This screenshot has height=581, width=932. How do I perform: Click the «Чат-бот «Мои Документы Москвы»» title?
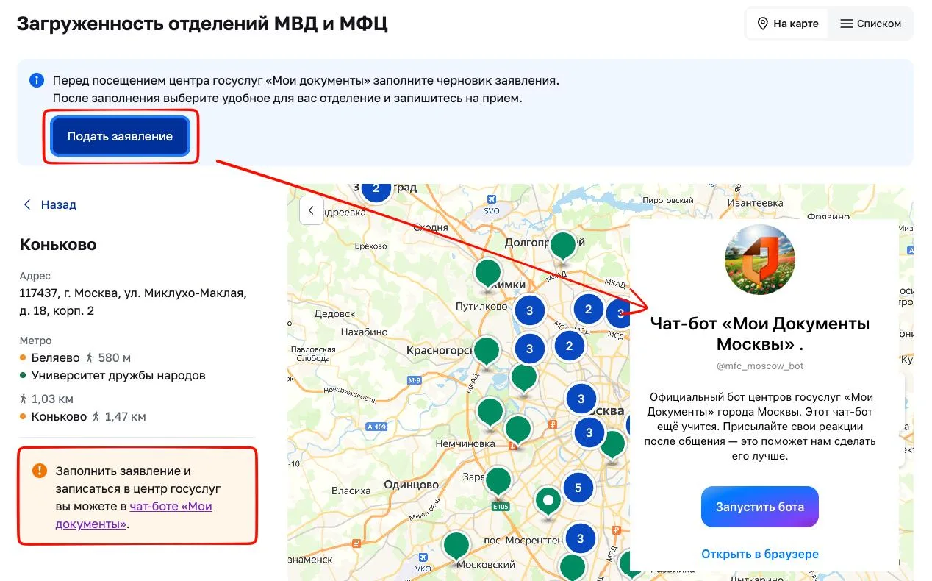pyautogui.click(x=759, y=334)
